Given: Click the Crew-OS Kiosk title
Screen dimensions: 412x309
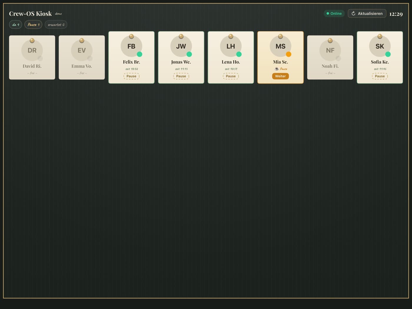Looking at the screenshot, I should (x=30, y=14).
